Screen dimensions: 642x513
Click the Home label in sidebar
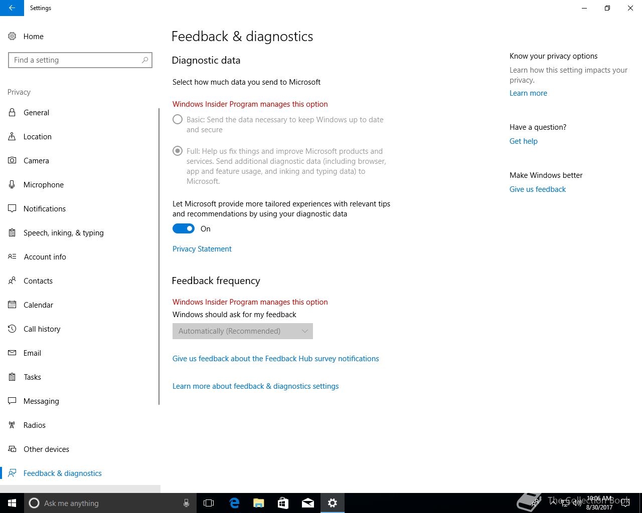tap(34, 37)
